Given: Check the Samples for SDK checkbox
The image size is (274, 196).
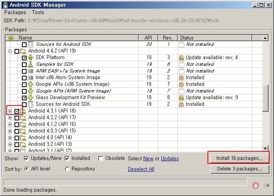Looking at the screenshot, I should 24,64.
